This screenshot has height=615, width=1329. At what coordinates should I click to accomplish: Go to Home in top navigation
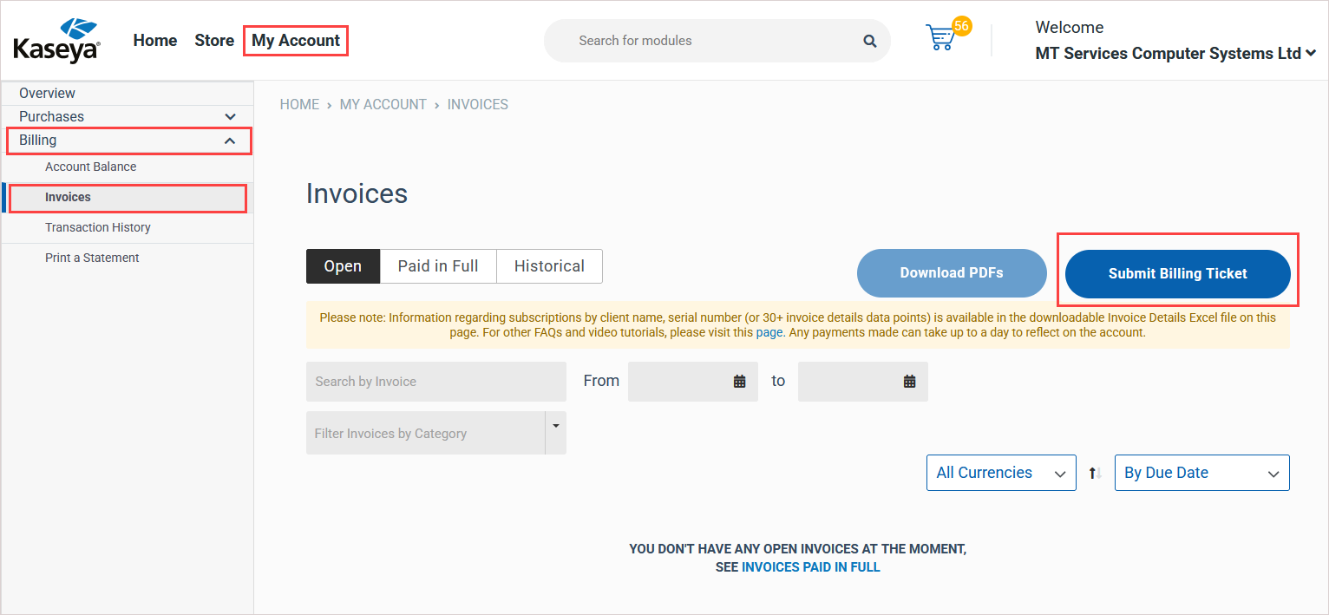tap(155, 41)
